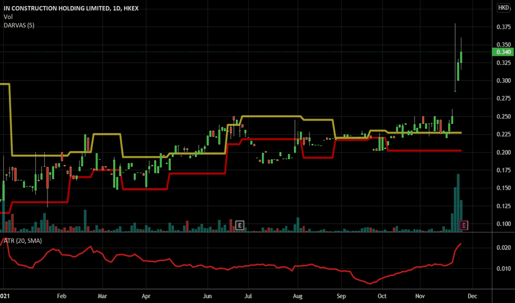Click the Apr label on time axis

point(146,296)
